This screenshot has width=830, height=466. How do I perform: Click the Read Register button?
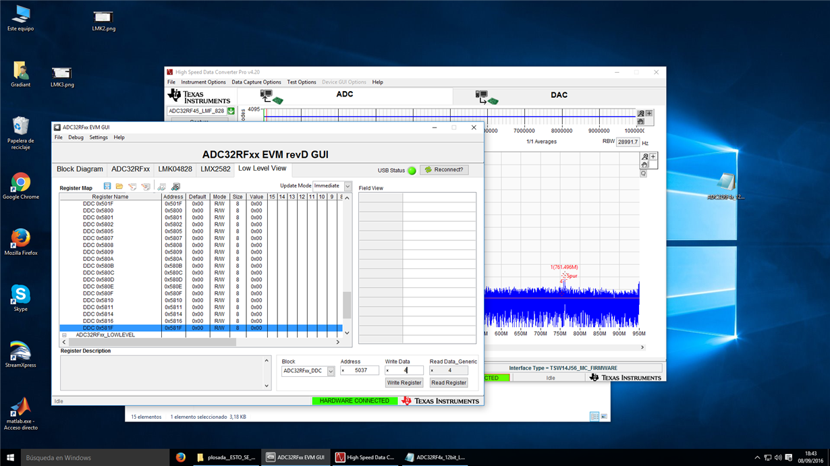click(449, 383)
